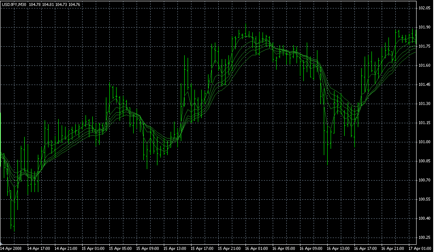
Task: Click the 100.85 price axis label
Action: (425, 161)
